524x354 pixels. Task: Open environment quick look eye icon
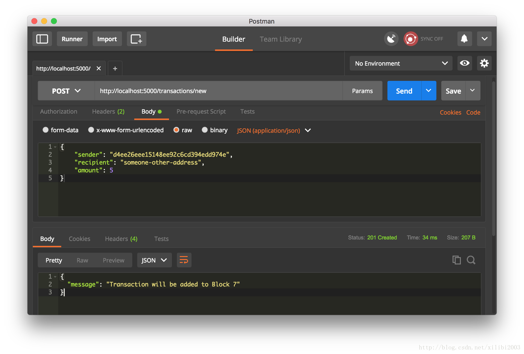click(x=464, y=63)
